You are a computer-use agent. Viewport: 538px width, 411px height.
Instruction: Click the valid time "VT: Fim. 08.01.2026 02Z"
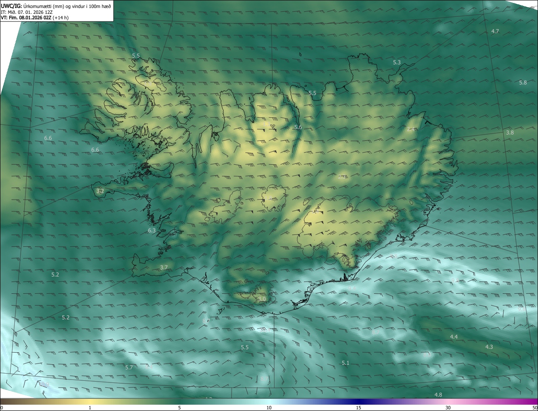click(x=26, y=18)
